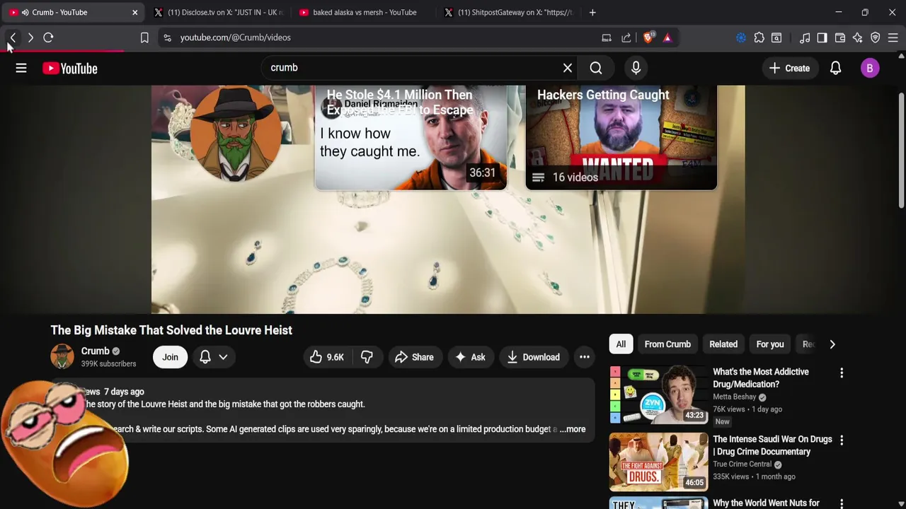This screenshot has width=906, height=509.
Task: Toggle the browser sidebar panel
Action: (822, 37)
